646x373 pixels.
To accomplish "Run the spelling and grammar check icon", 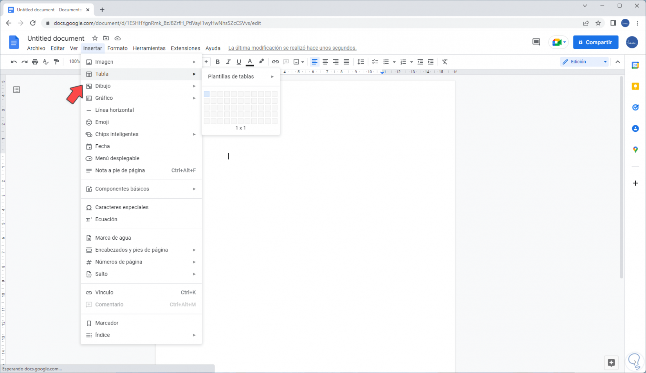I will pos(45,62).
